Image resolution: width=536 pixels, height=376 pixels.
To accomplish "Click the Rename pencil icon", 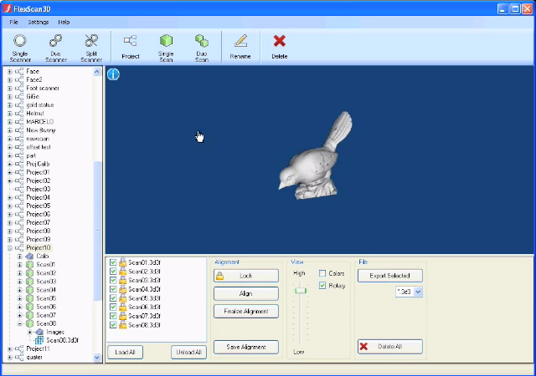I will [x=240, y=41].
